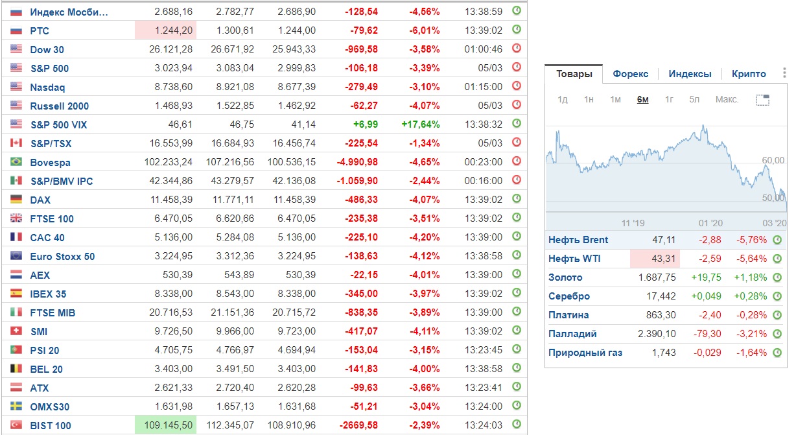Select the 5л chart period

click(x=694, y=99)
